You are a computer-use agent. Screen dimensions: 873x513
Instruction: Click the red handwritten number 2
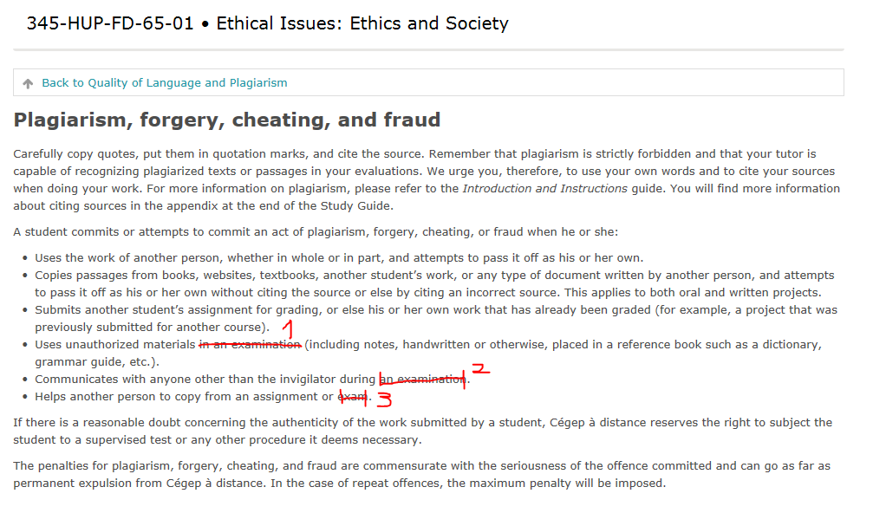coord(480,368)
